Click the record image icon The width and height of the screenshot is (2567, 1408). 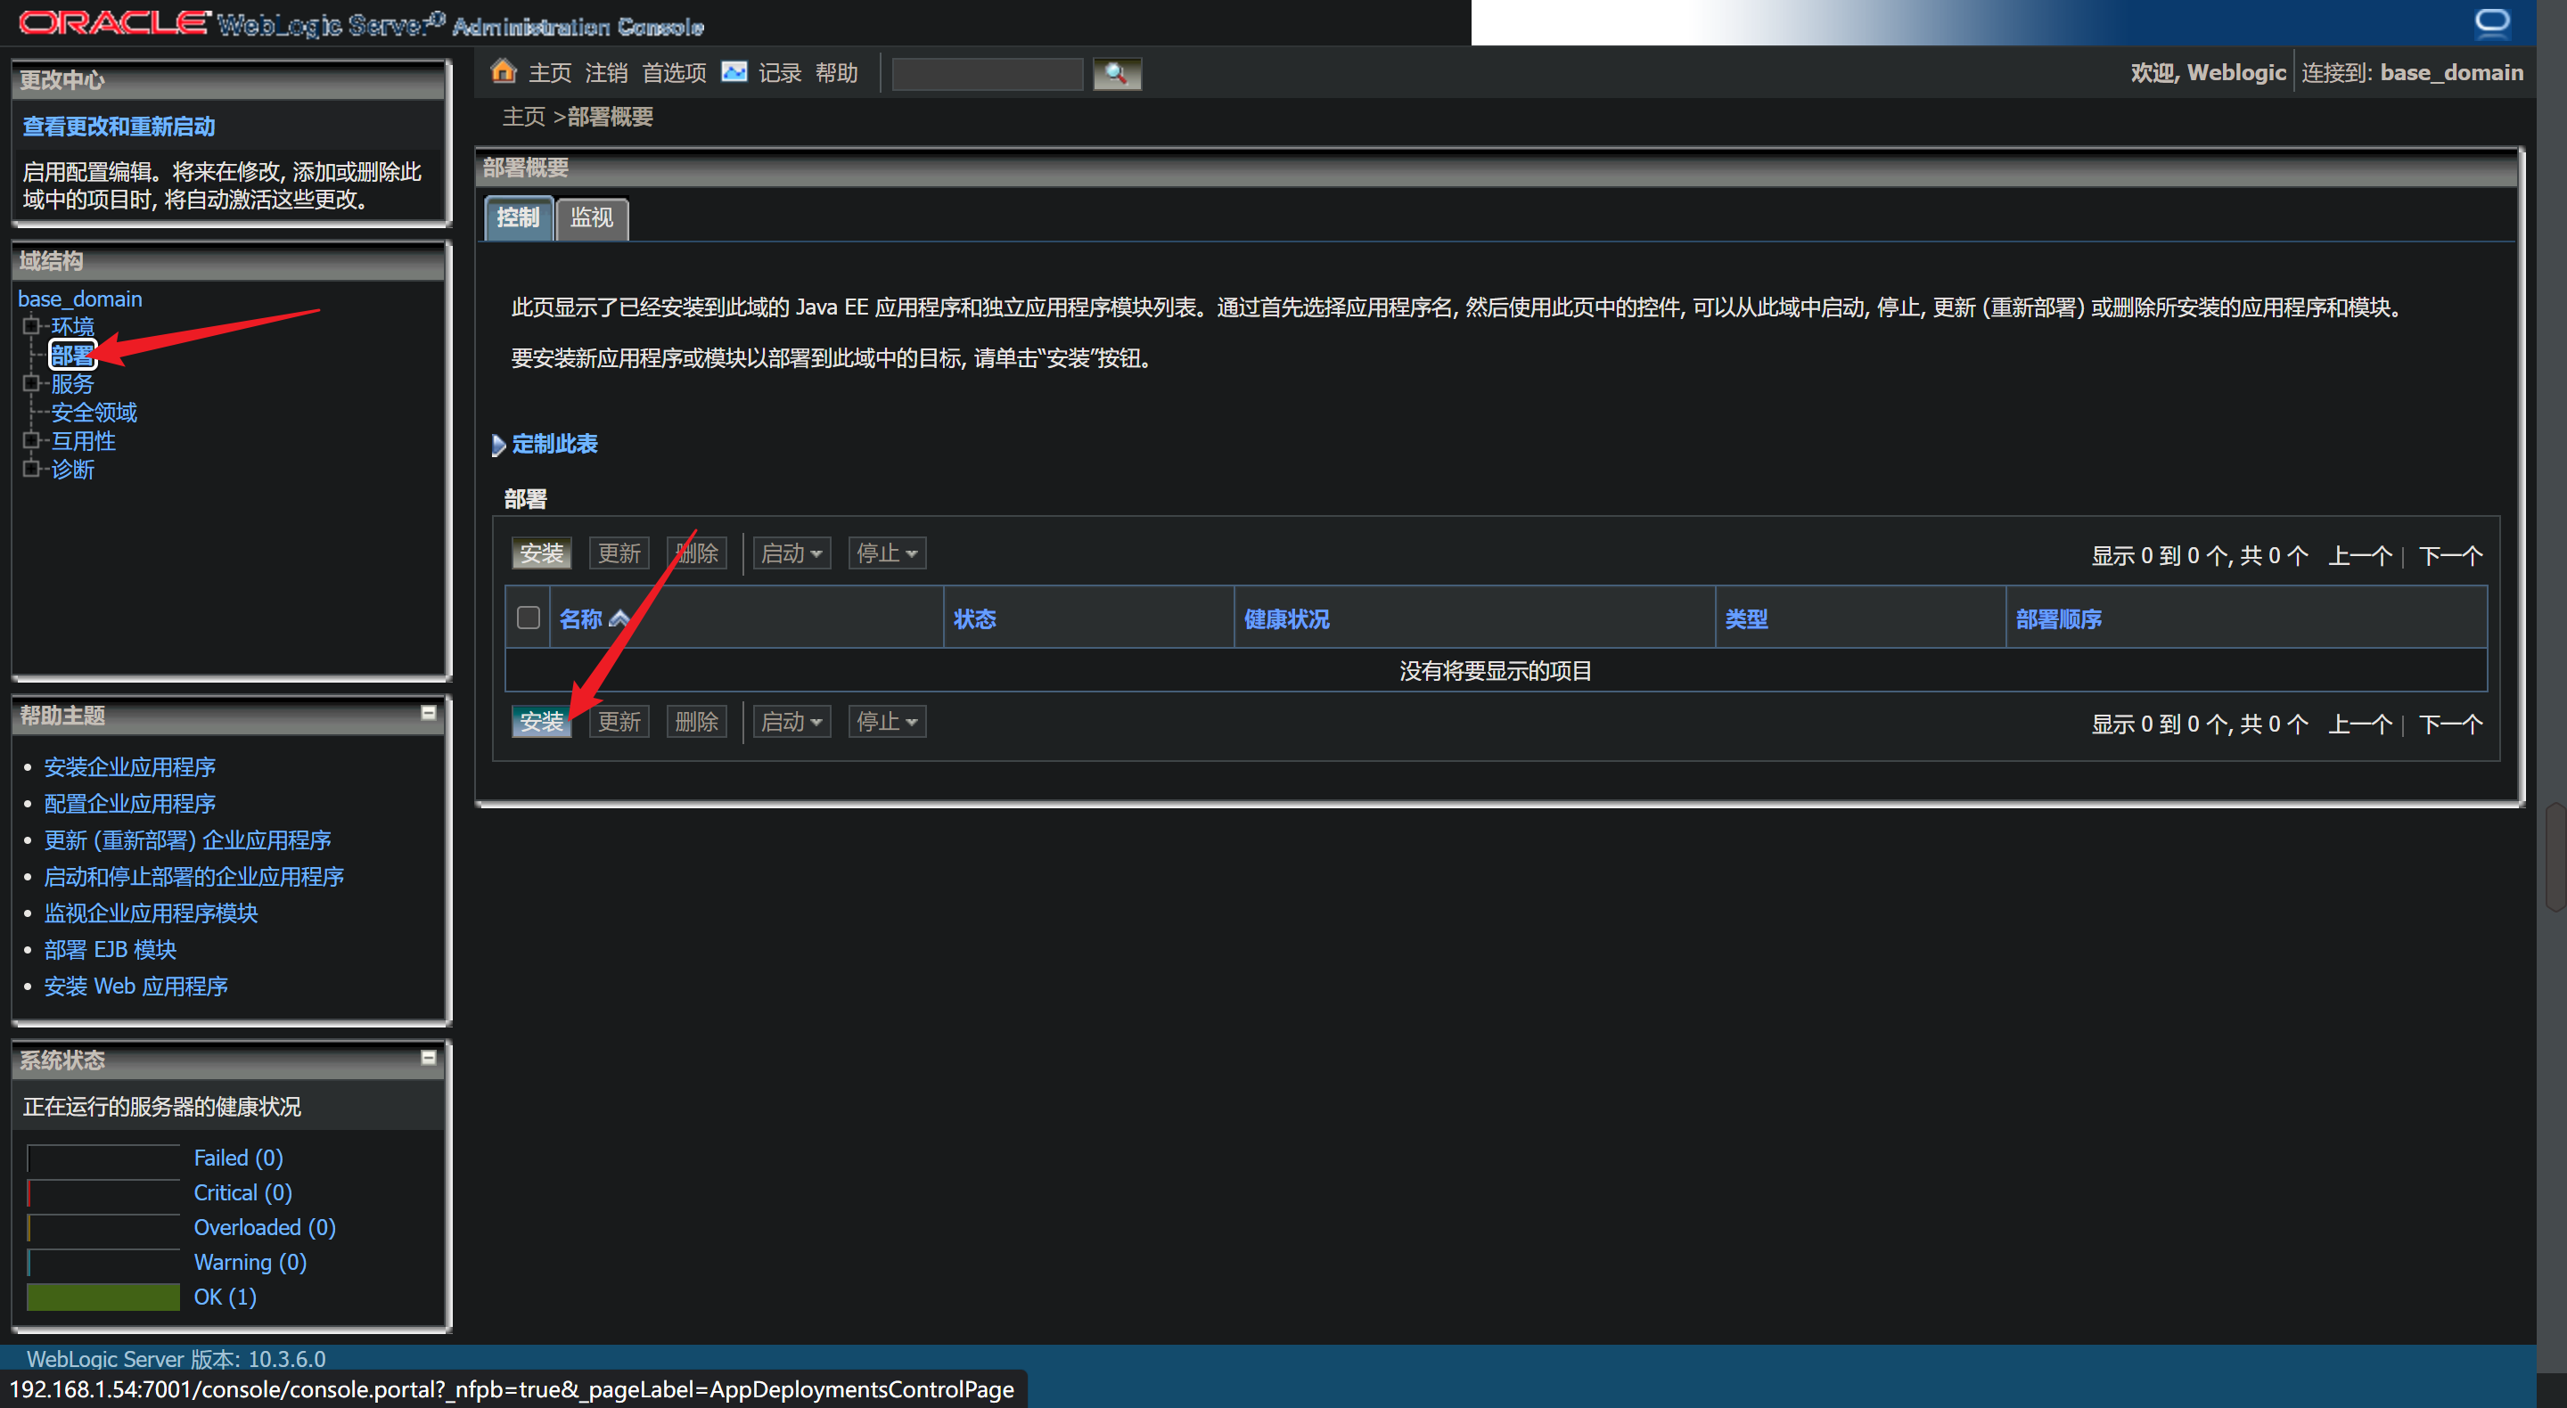click(x=734, y=72)
